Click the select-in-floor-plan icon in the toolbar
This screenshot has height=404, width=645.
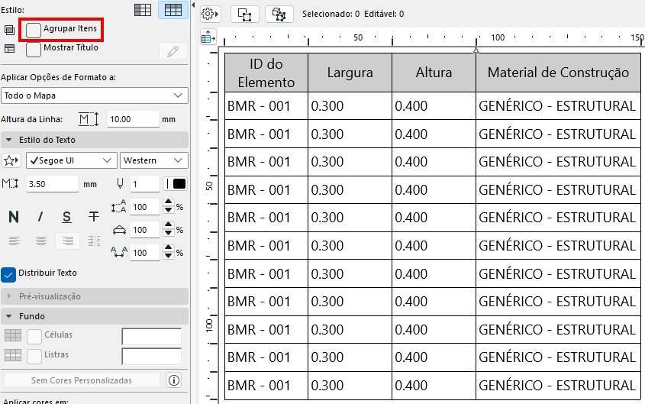click(244, 14)
